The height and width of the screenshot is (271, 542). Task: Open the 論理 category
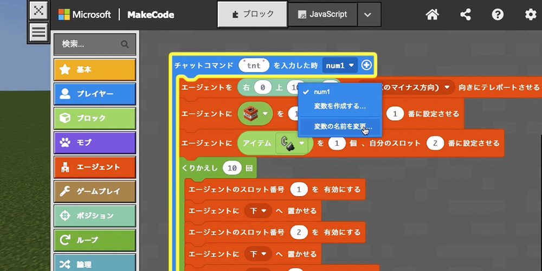(94, 263)
